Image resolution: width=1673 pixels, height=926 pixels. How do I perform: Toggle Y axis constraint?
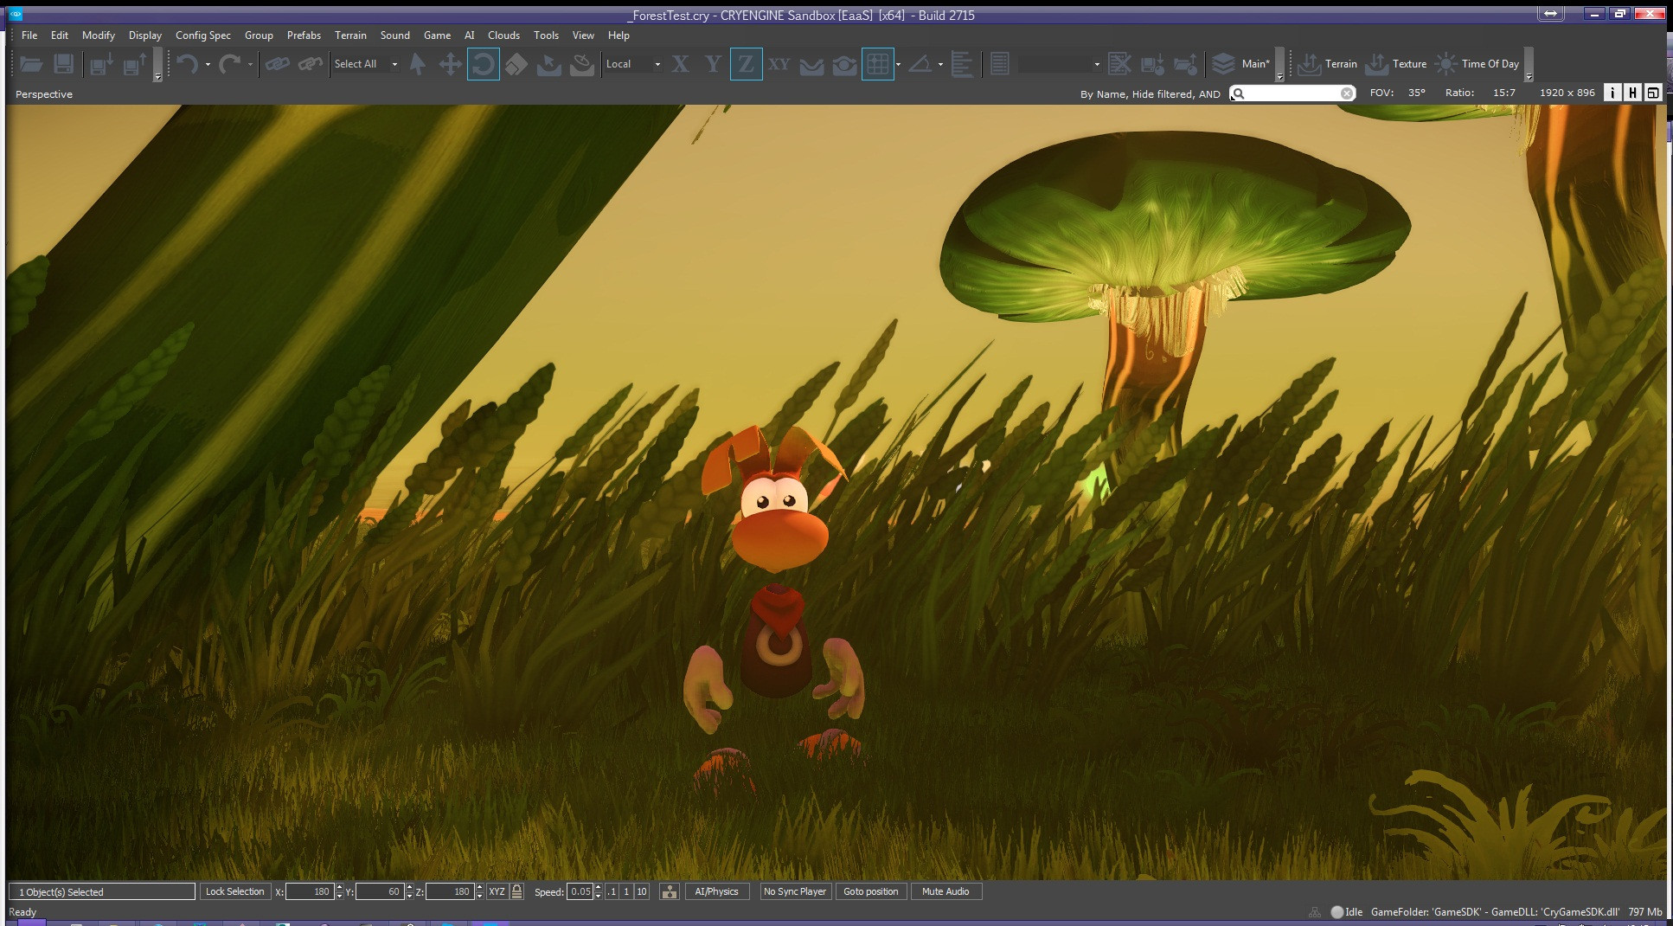713,64
